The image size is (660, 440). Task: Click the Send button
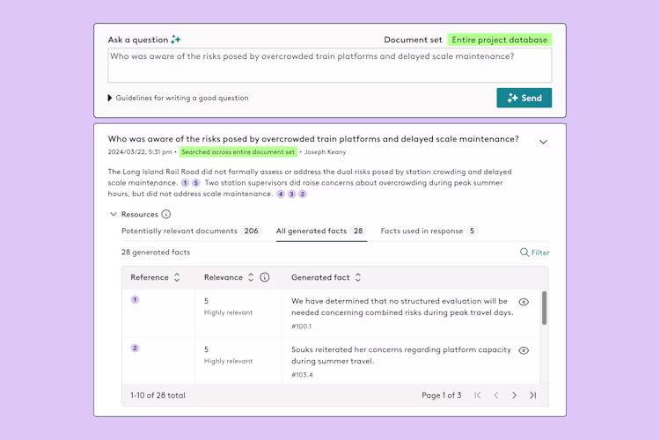pos(524,98)
